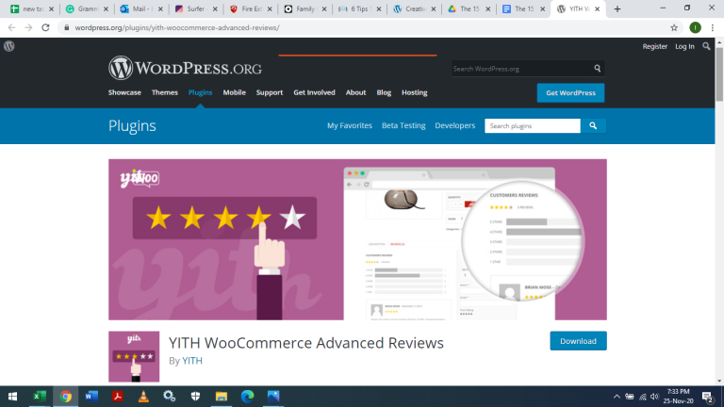Open a new browser tab with plus

tap(617, 8)
